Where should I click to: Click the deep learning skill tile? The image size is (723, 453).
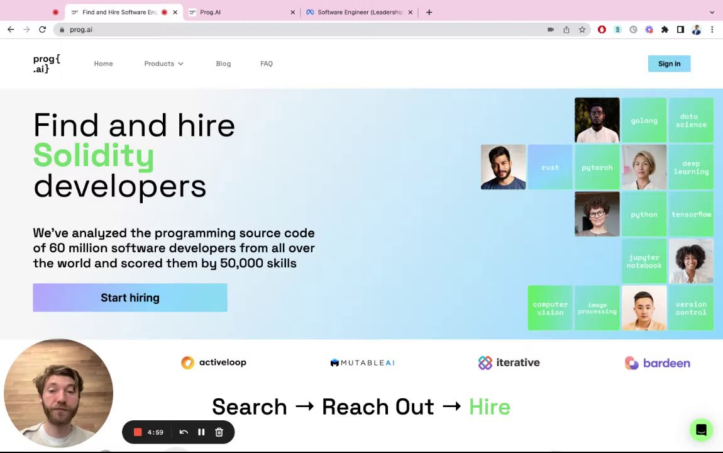coord(691,167)
